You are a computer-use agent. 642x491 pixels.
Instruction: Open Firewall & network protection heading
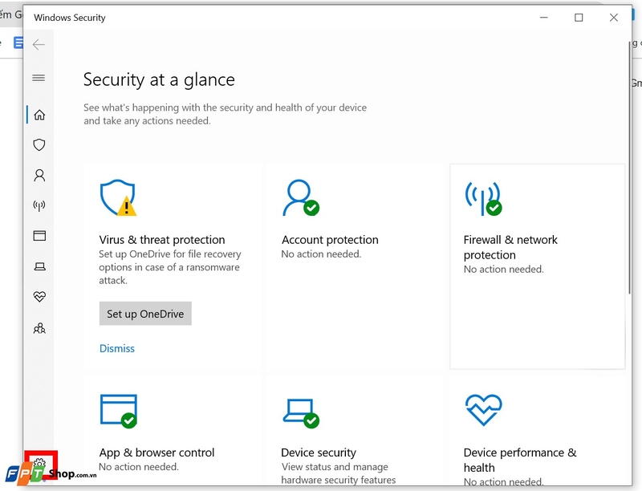coord(510,247)
